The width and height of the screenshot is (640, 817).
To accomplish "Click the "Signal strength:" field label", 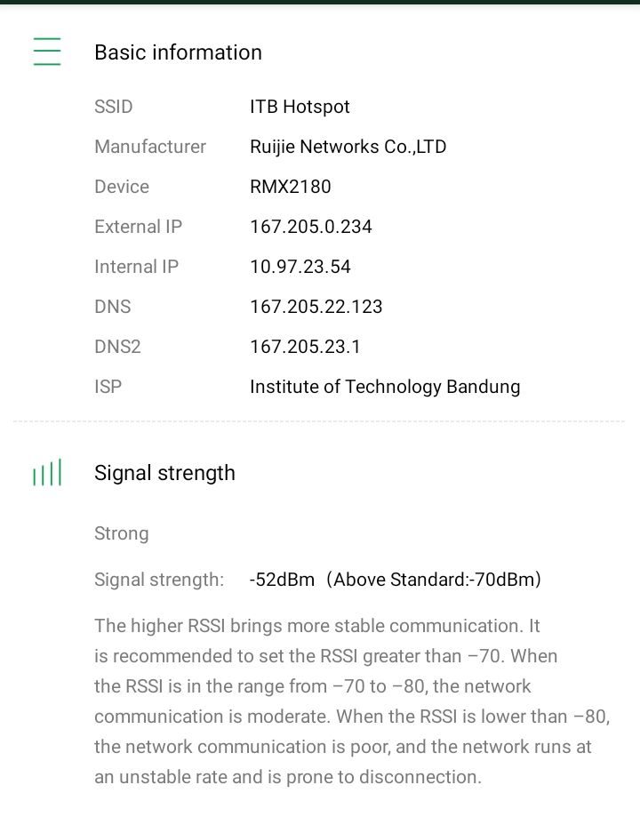I will point(159,580).
